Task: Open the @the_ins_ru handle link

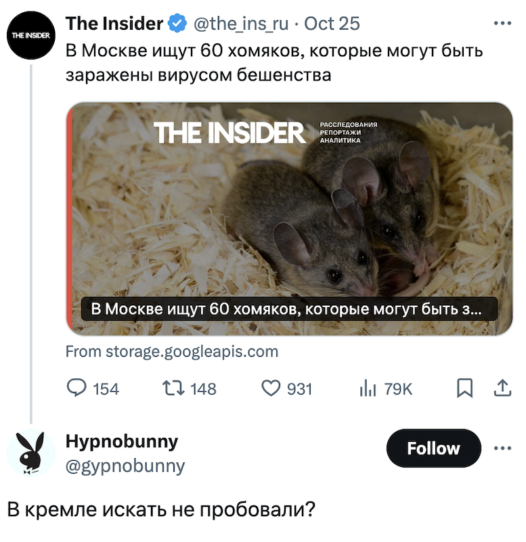Action: 241,24
